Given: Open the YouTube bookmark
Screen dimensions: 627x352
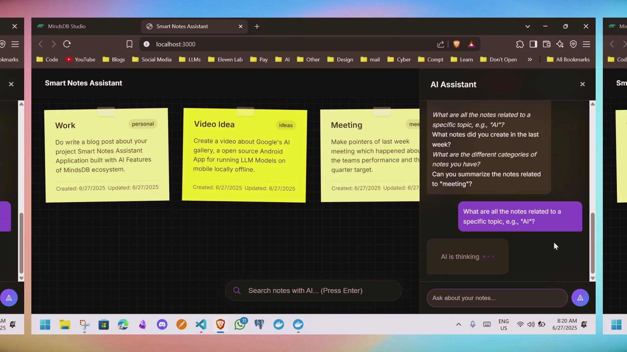Looking at the screenshot, I should [80, 59].
